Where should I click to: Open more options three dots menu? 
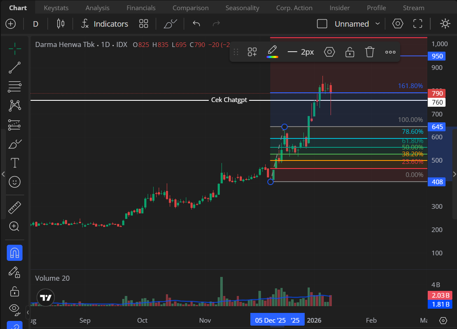click(x=390, y=52)
